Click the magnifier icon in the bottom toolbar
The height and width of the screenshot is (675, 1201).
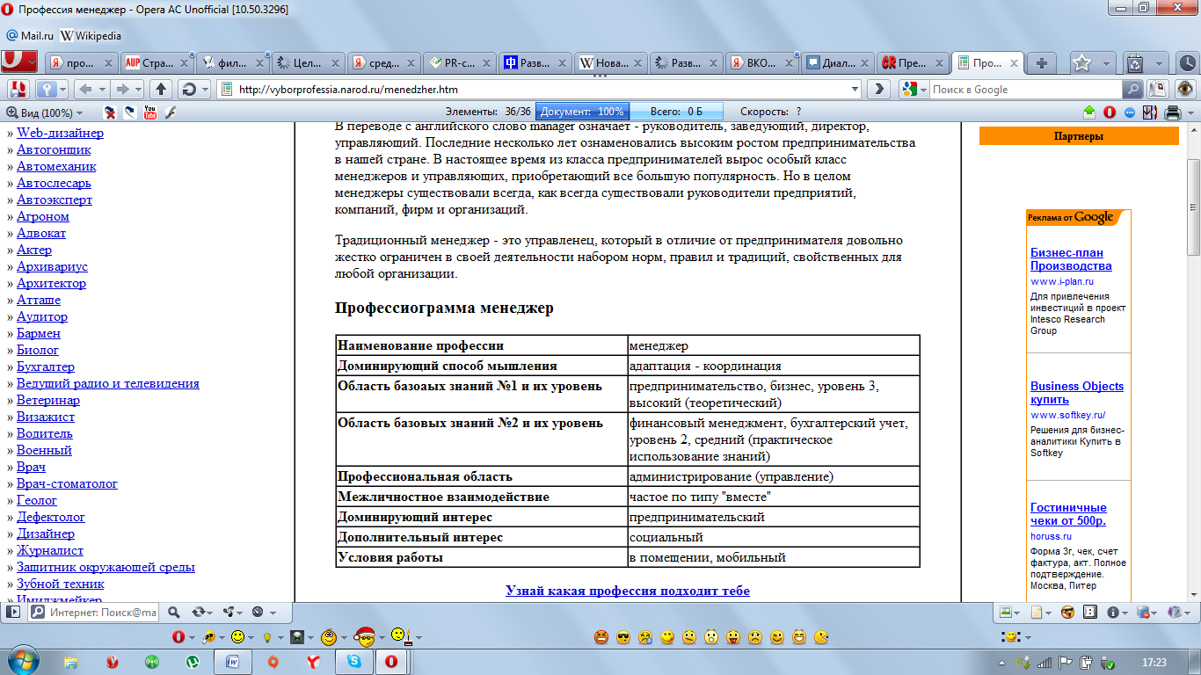coord(173,612)
